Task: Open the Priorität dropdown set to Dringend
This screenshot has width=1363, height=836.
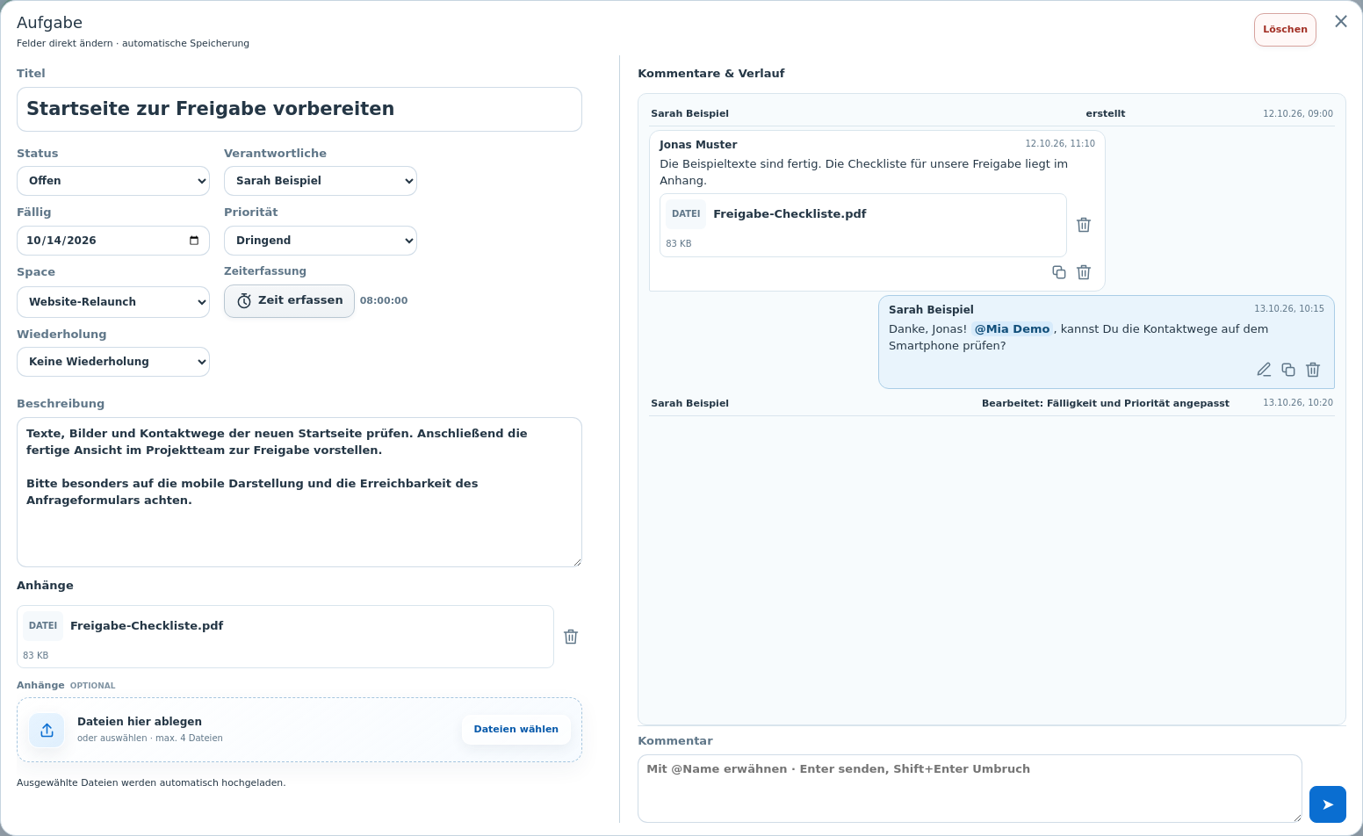Action: click(321, 241)
